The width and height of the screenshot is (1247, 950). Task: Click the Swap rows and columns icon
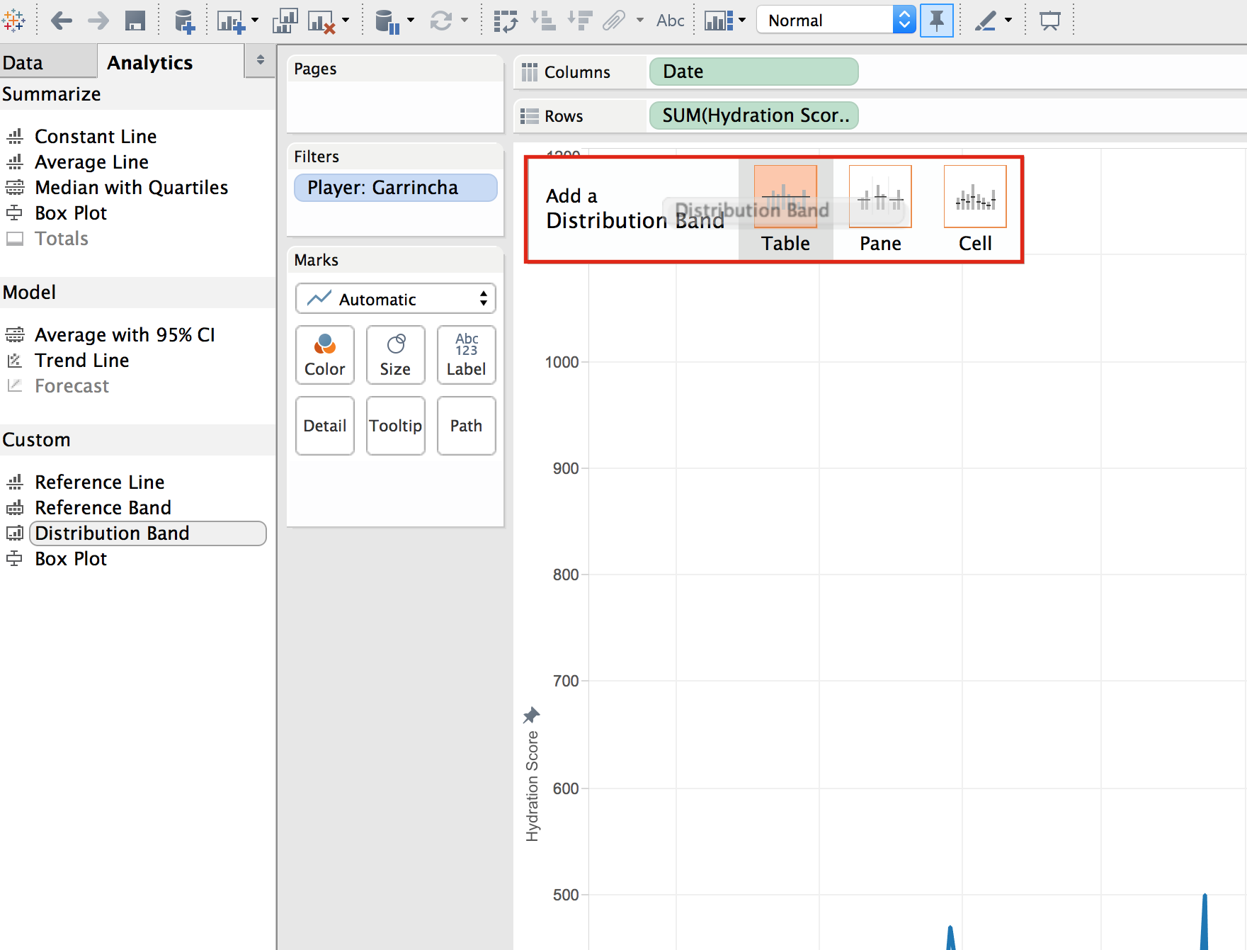506,21
